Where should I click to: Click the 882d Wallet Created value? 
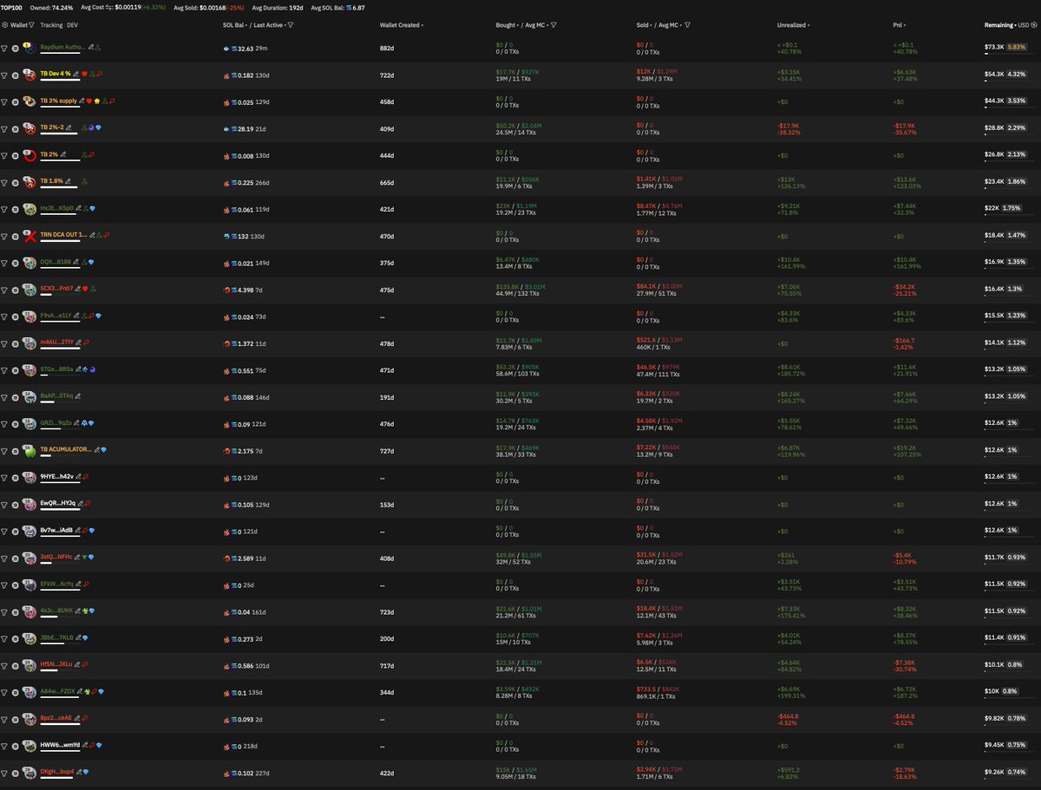387,49
